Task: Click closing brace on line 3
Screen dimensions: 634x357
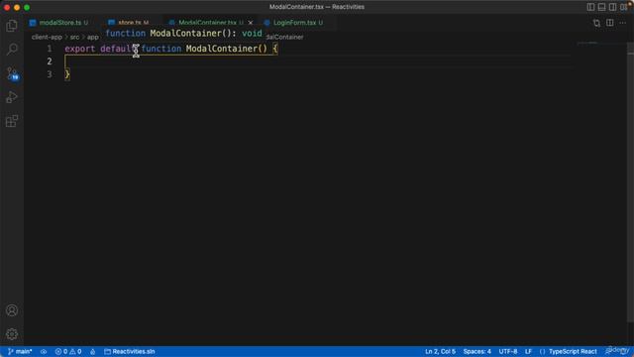Action: 67,74
